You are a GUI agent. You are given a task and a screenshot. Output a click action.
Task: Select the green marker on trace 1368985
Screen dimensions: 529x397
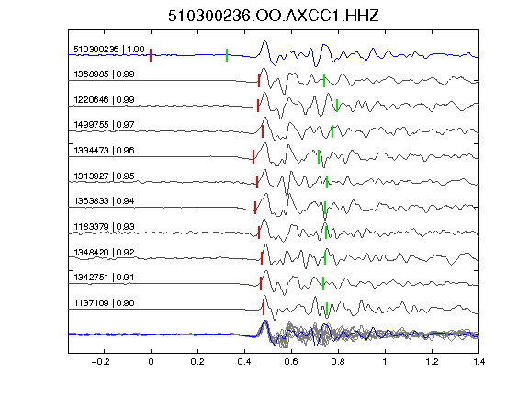324,80
